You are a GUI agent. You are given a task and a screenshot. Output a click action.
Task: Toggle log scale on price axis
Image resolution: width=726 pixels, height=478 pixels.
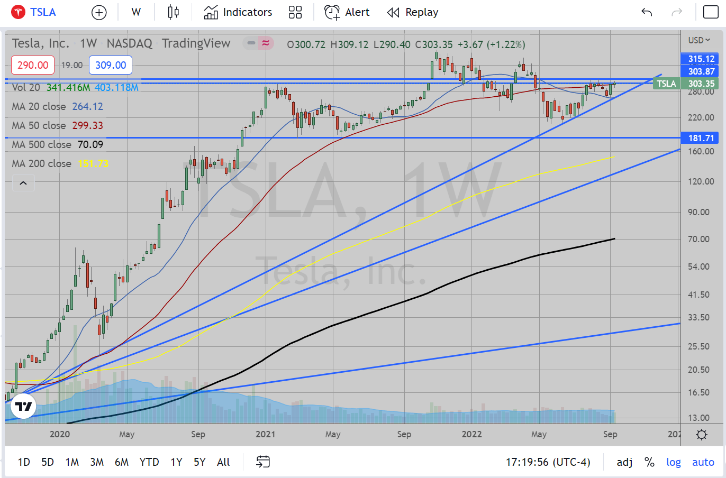point(673,462)
